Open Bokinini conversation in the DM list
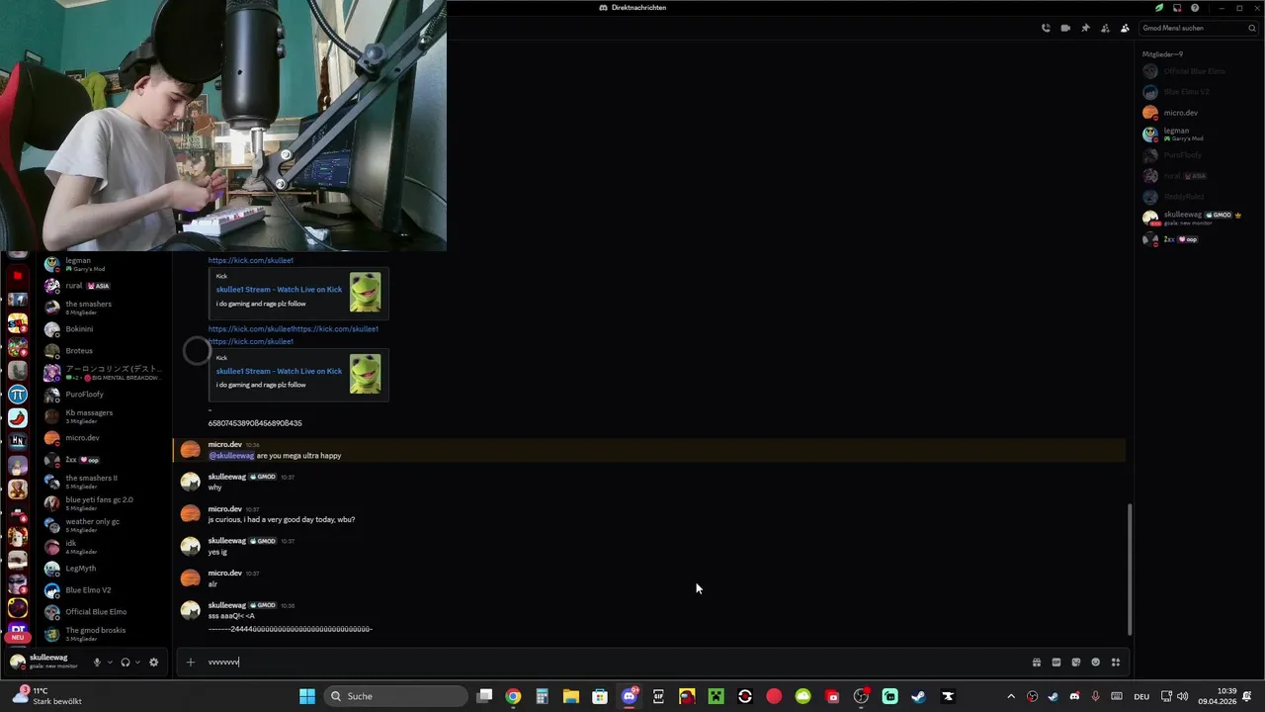This screenshot has width=1265, height=712. pyautogui.click(x=103, y=329)
